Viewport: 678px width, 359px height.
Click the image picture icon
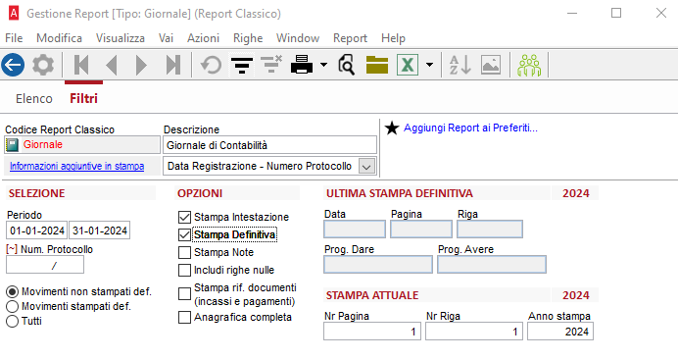tap(491, 65)
